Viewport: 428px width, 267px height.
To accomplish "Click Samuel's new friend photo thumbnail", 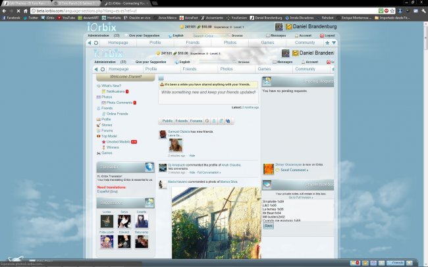I will (x=176, y=145).
